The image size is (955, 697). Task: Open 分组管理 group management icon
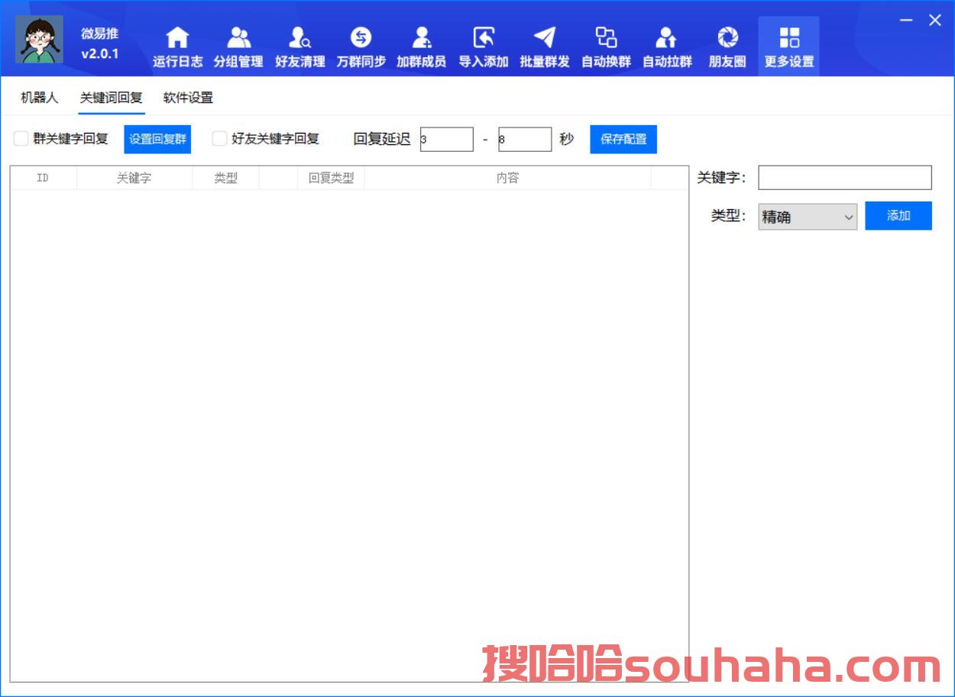[238, 38]
